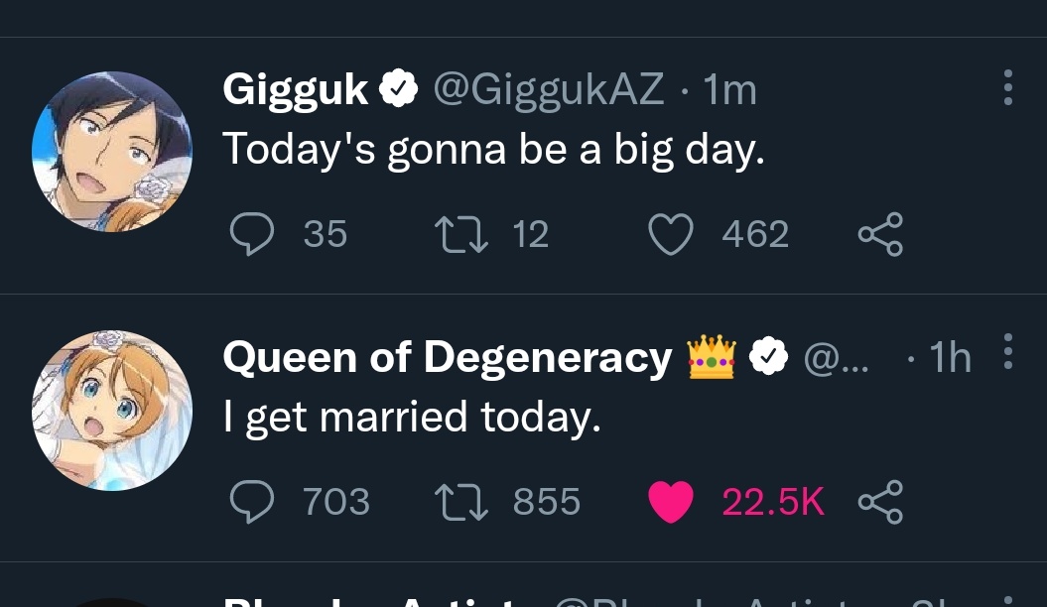
Task: Click Queen of Degeneracy's verified badge
Action: pos(767,358)
